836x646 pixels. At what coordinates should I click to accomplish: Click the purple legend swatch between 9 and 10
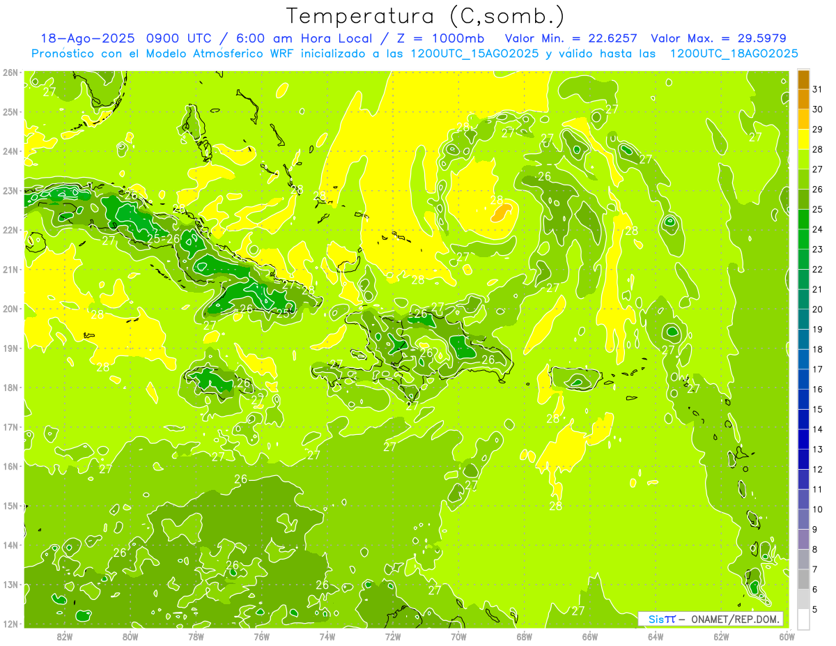click(803, 519)
